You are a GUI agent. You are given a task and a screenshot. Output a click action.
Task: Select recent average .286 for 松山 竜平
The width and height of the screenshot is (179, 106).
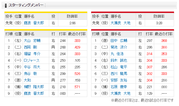pos(164,67)
